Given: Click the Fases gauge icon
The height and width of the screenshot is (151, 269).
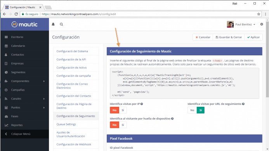Looking at the screenshot, I should click(6, 117).
